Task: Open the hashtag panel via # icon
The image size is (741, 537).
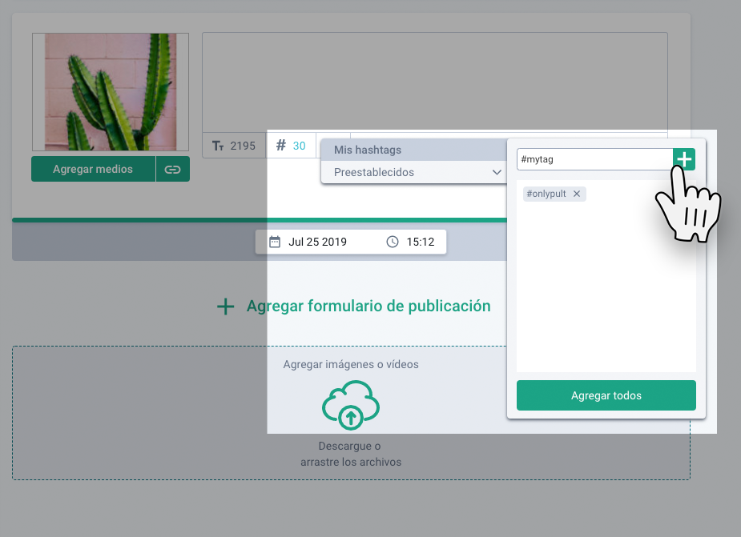Action: (x=280, y=146)
